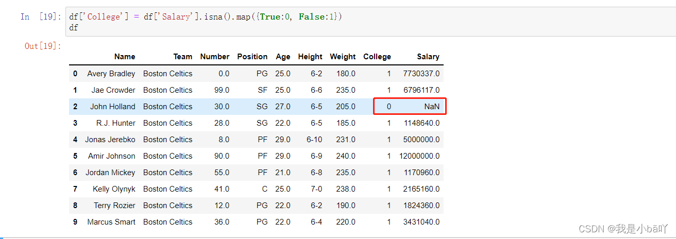Click the Height column header
The width and height of the screenshot is (676, 239).
coord(310,57)
